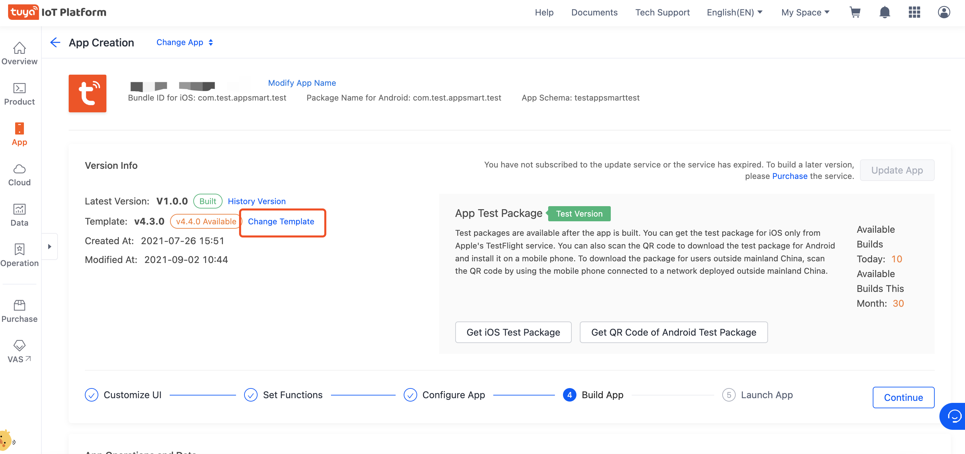Click the Purchase service link

point(790,176)
